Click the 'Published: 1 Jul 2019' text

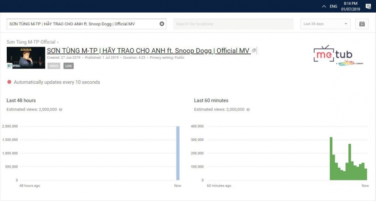[102, 57]
